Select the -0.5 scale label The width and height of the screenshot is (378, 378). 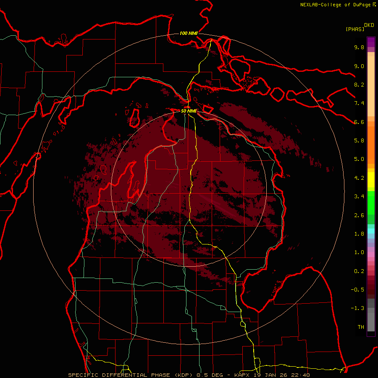click(357, 290)
